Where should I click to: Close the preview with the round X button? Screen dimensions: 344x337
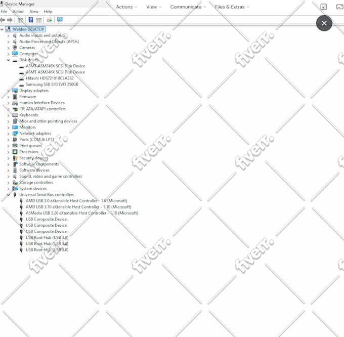324,23
